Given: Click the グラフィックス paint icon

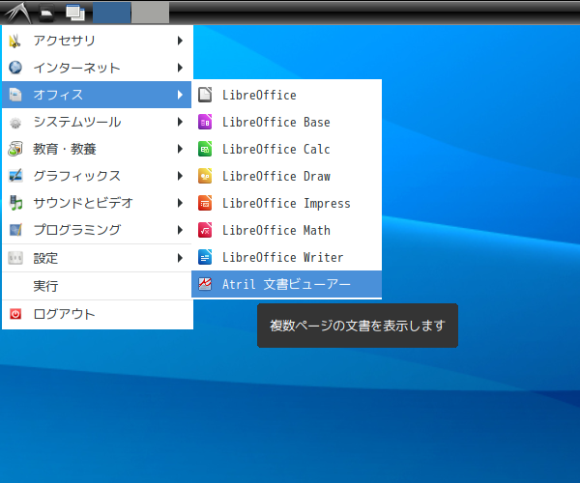Looking at the screenshot, I should (x=15, y=176).
